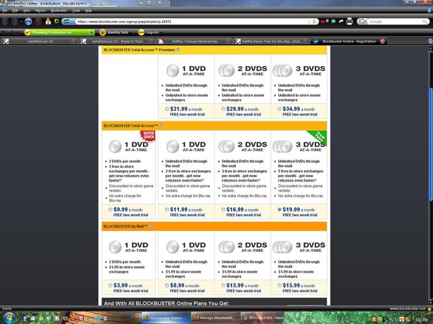Click the Identity Safe icon

coord(103,32)
